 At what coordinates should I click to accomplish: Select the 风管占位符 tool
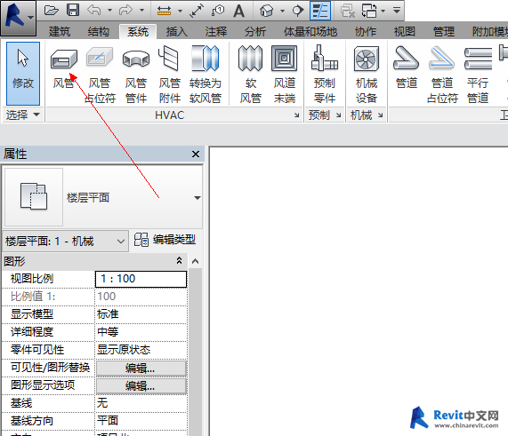100,75
